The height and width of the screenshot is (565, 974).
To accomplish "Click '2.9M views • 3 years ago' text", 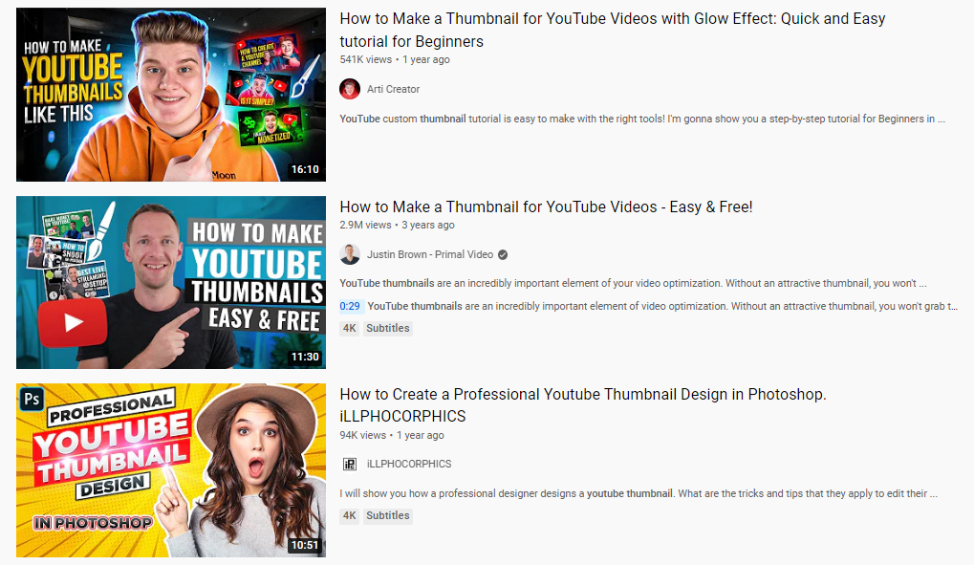I will click(397, 225).
